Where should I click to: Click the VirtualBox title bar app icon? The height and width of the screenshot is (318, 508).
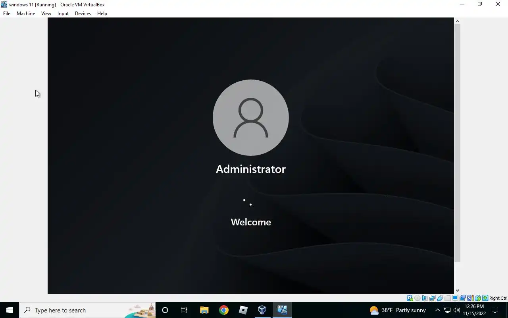click(x=4, y=4)
